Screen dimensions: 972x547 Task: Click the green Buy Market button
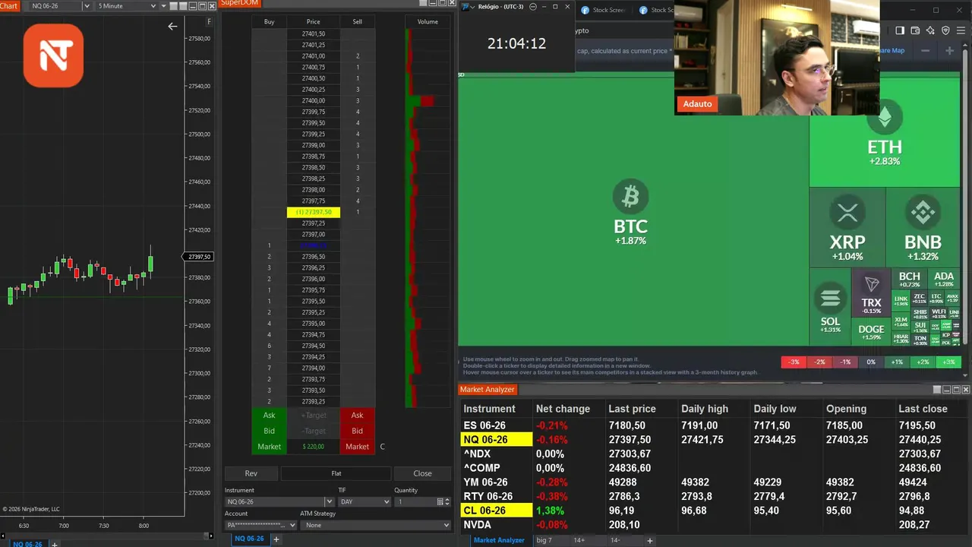point(269,447)
